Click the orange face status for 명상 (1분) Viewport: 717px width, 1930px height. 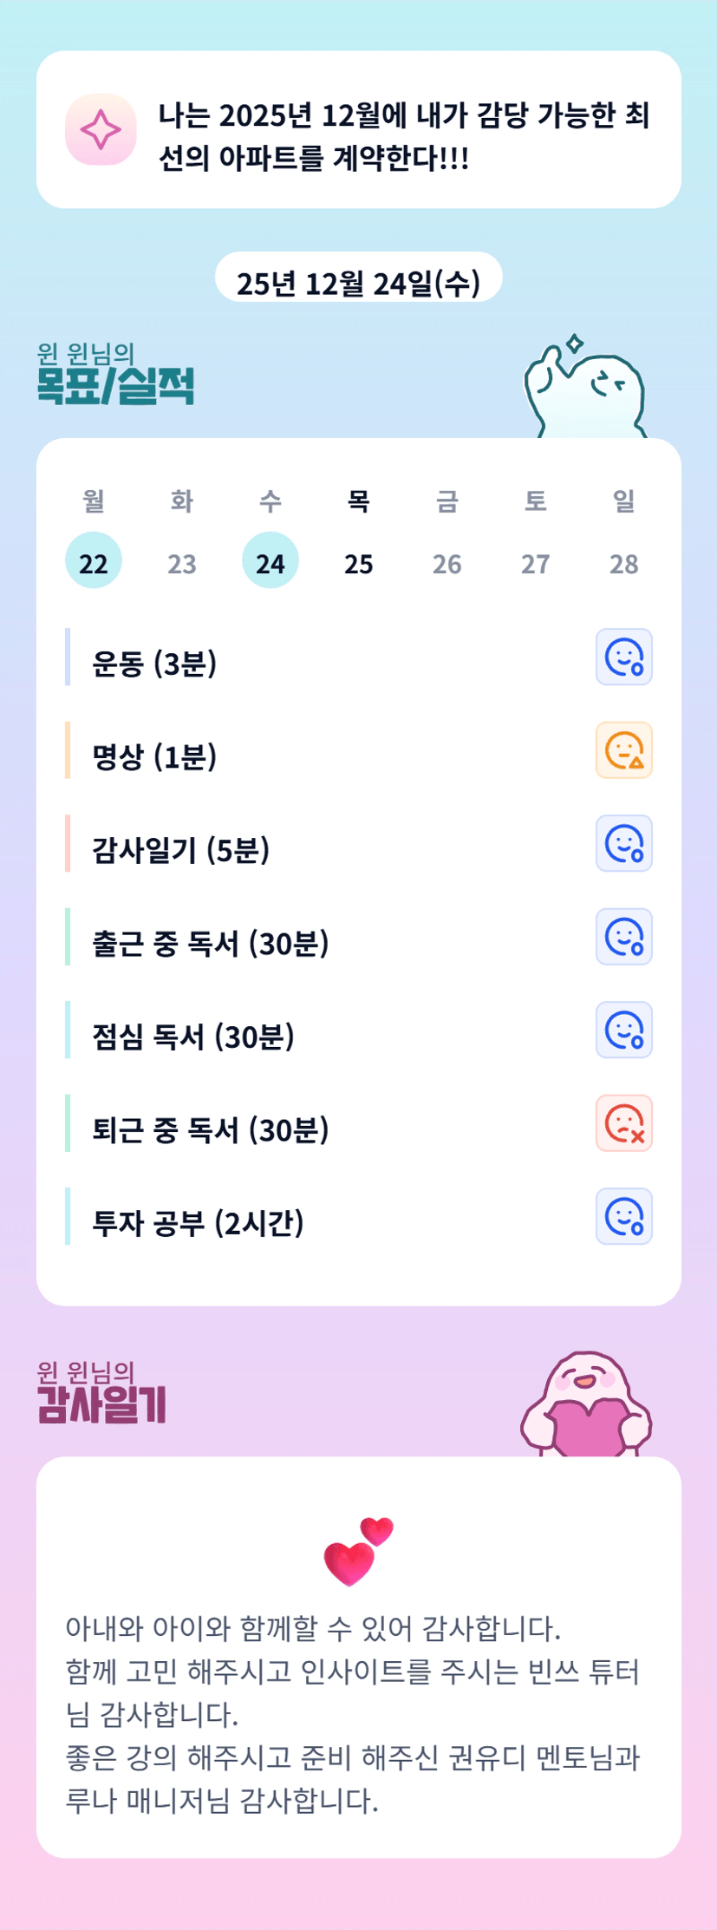(x=623, y=750)
